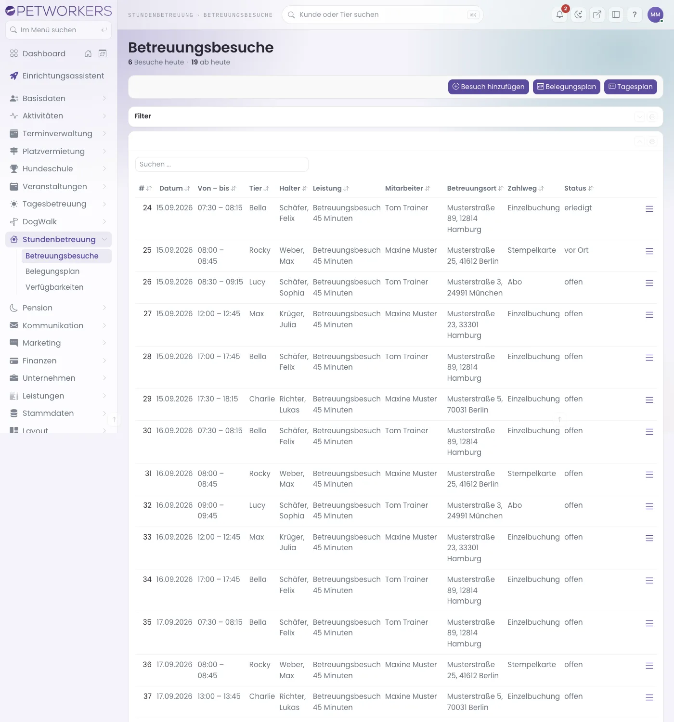Focus Im Menü suchen field
Screen dimensions: 674x722
58,30
